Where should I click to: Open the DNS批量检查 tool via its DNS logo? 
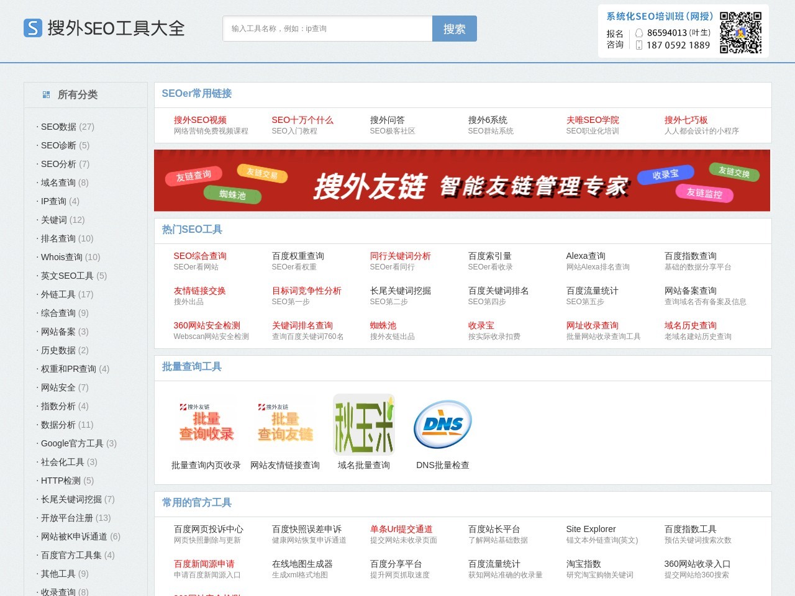point(442,425)
